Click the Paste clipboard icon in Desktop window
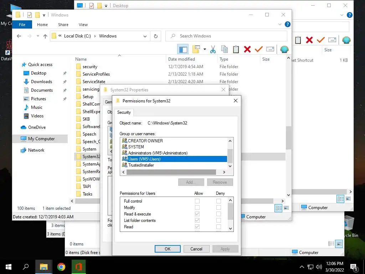The width and height of the screenshot is (365, 274). [x=298, y=40]
